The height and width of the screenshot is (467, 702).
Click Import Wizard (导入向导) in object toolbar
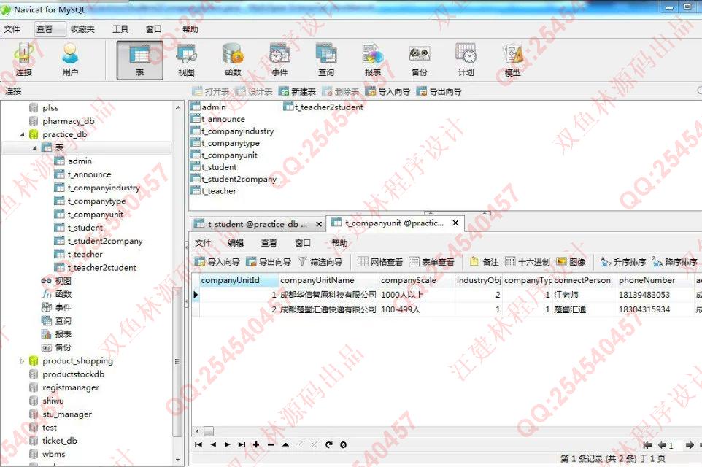[387, 91]
